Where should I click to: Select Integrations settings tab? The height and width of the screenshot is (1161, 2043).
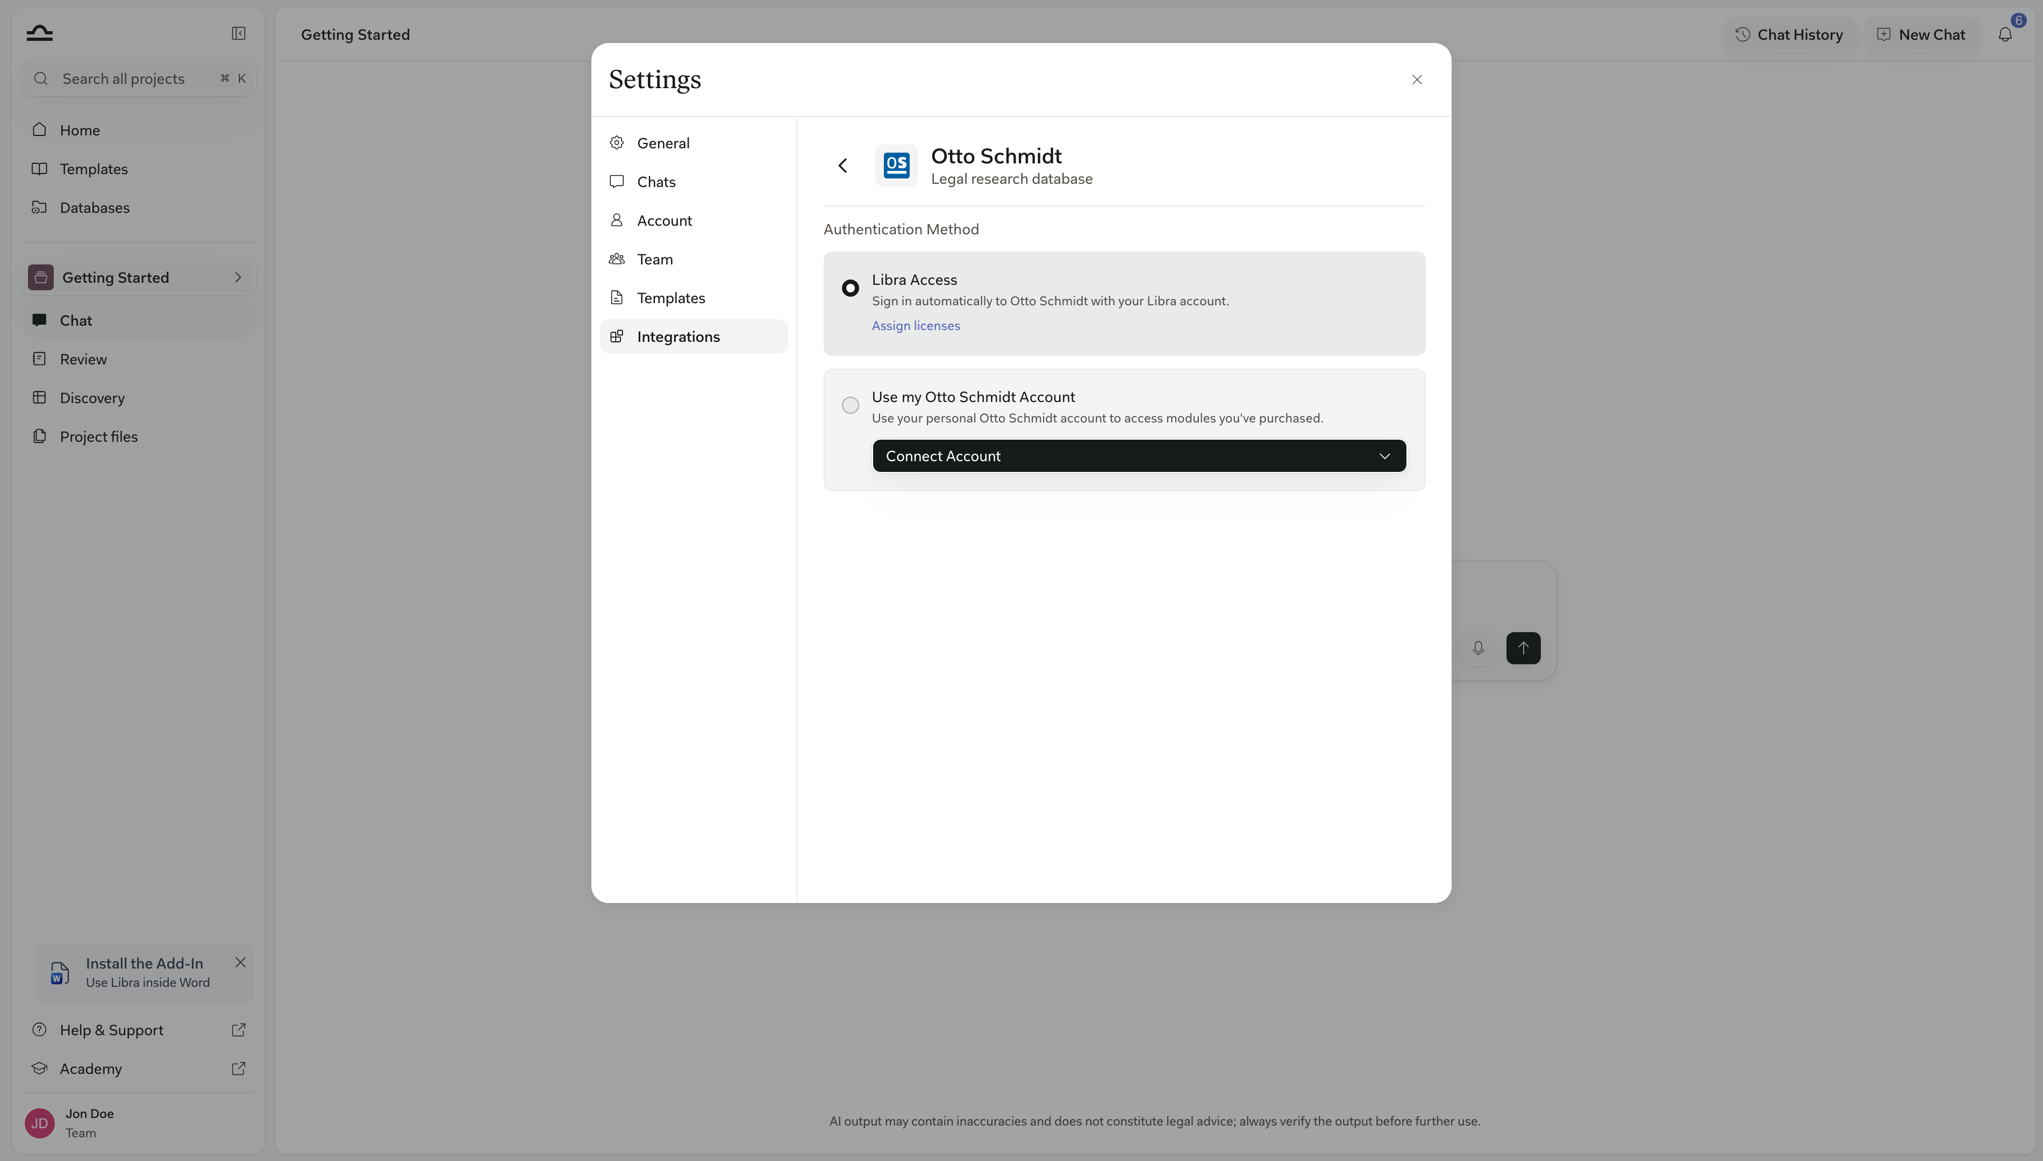click(x=693, y=336)
